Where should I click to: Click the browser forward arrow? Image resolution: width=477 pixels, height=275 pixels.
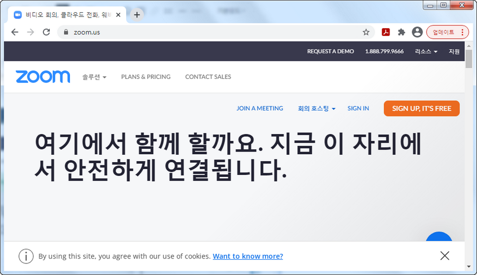(x=30, y=32)
